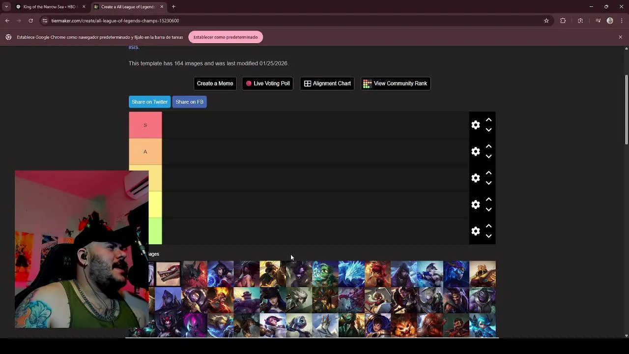Image resolution: width=629 pixels, height=354 pixels.
Task: Select the Braum champion image
Action: tap(246, 300)
